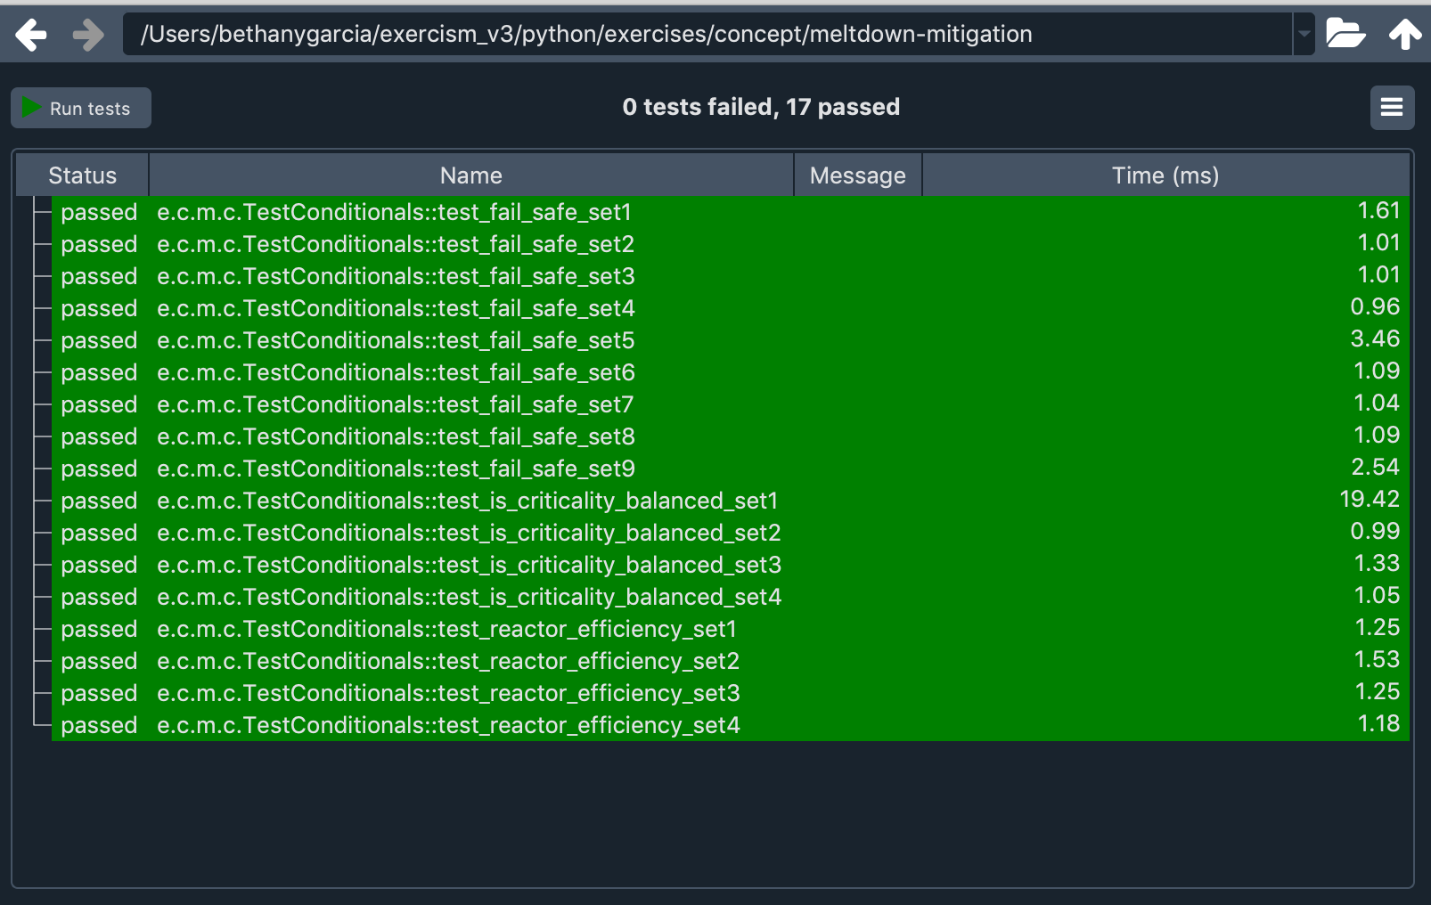
Task: Open the hamburger menu icon
Action: coord(1393,107)
